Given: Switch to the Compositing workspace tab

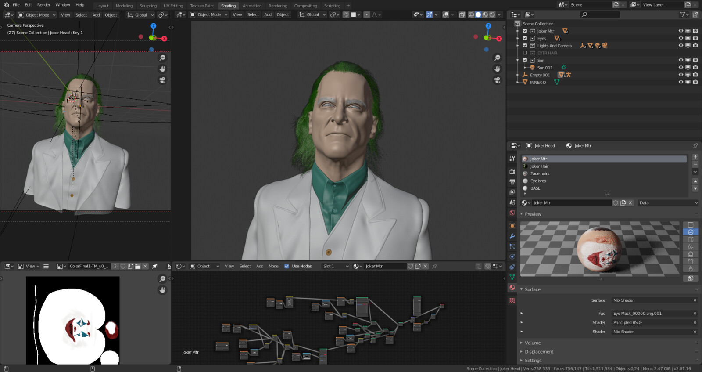Looking at the screenshot, I should point(305,6).
